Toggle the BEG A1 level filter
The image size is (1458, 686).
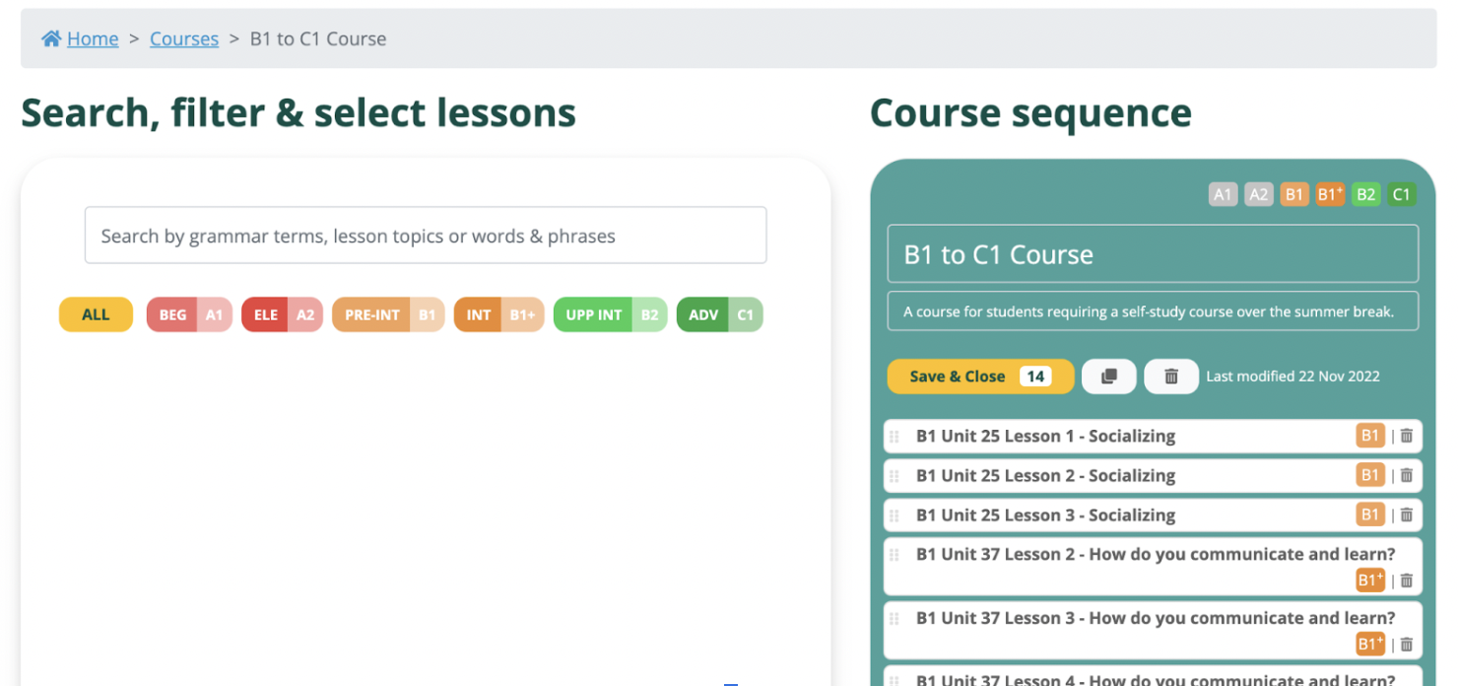(189, 315)
